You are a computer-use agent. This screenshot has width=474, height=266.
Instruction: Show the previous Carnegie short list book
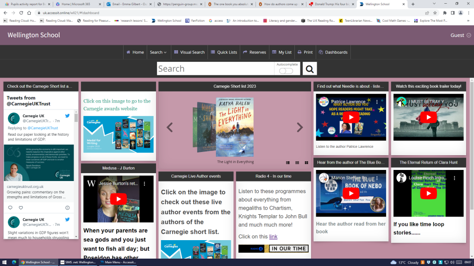pyautogui.click(x=169, y=127)
